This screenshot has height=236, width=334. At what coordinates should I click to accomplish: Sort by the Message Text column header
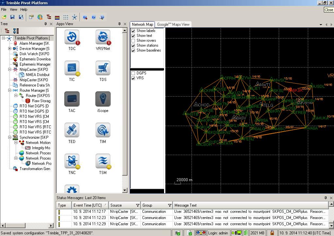[250, 205]
